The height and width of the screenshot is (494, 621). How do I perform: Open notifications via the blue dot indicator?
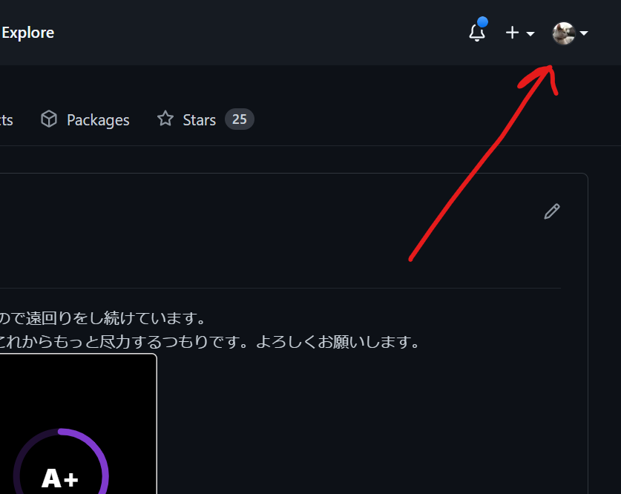coord(484,23)
